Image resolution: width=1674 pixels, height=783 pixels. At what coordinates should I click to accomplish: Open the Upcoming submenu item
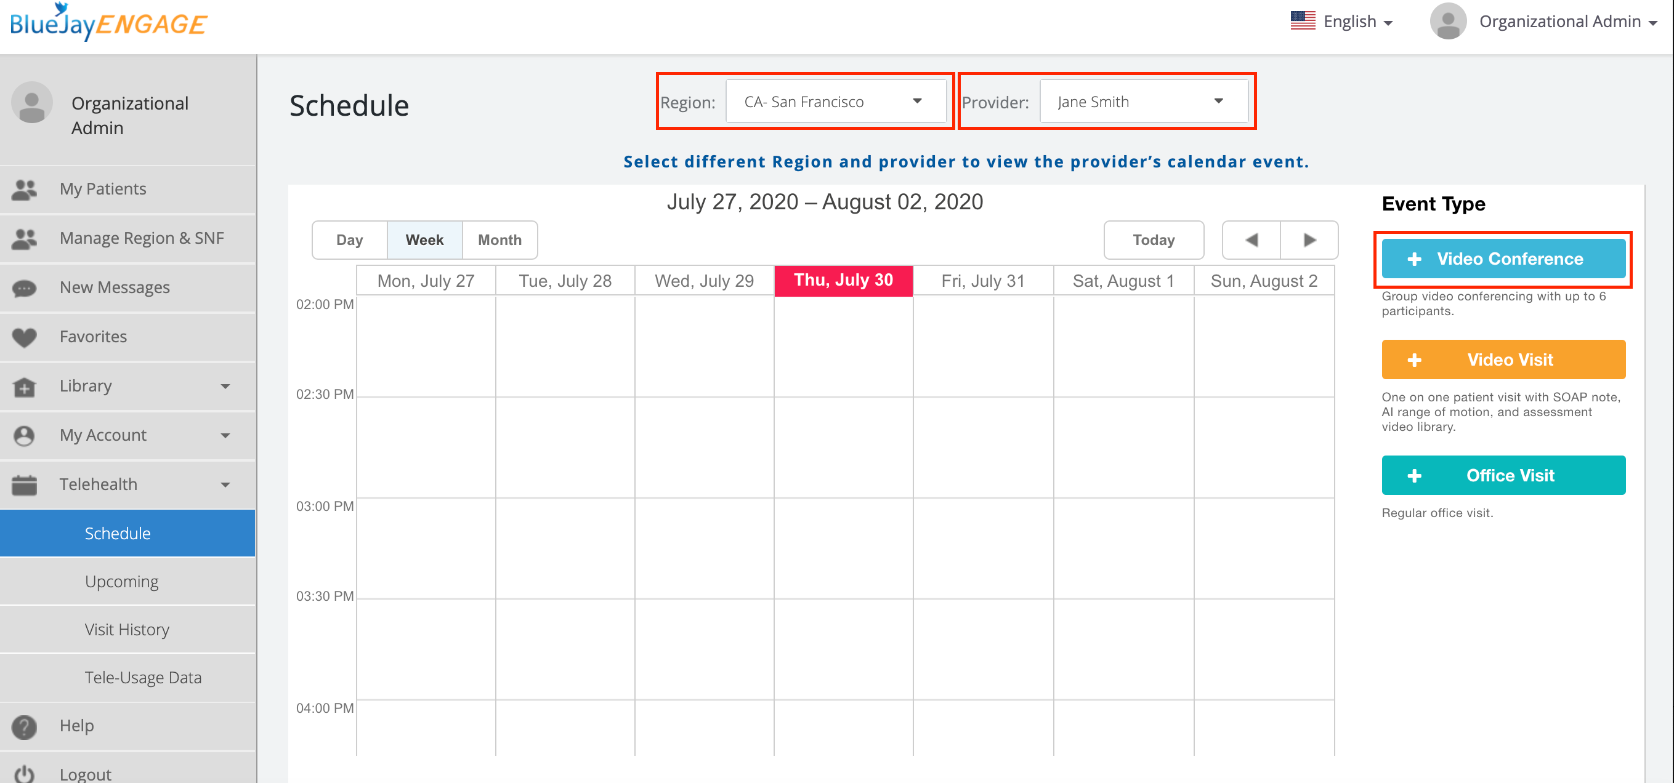[121, 582]
